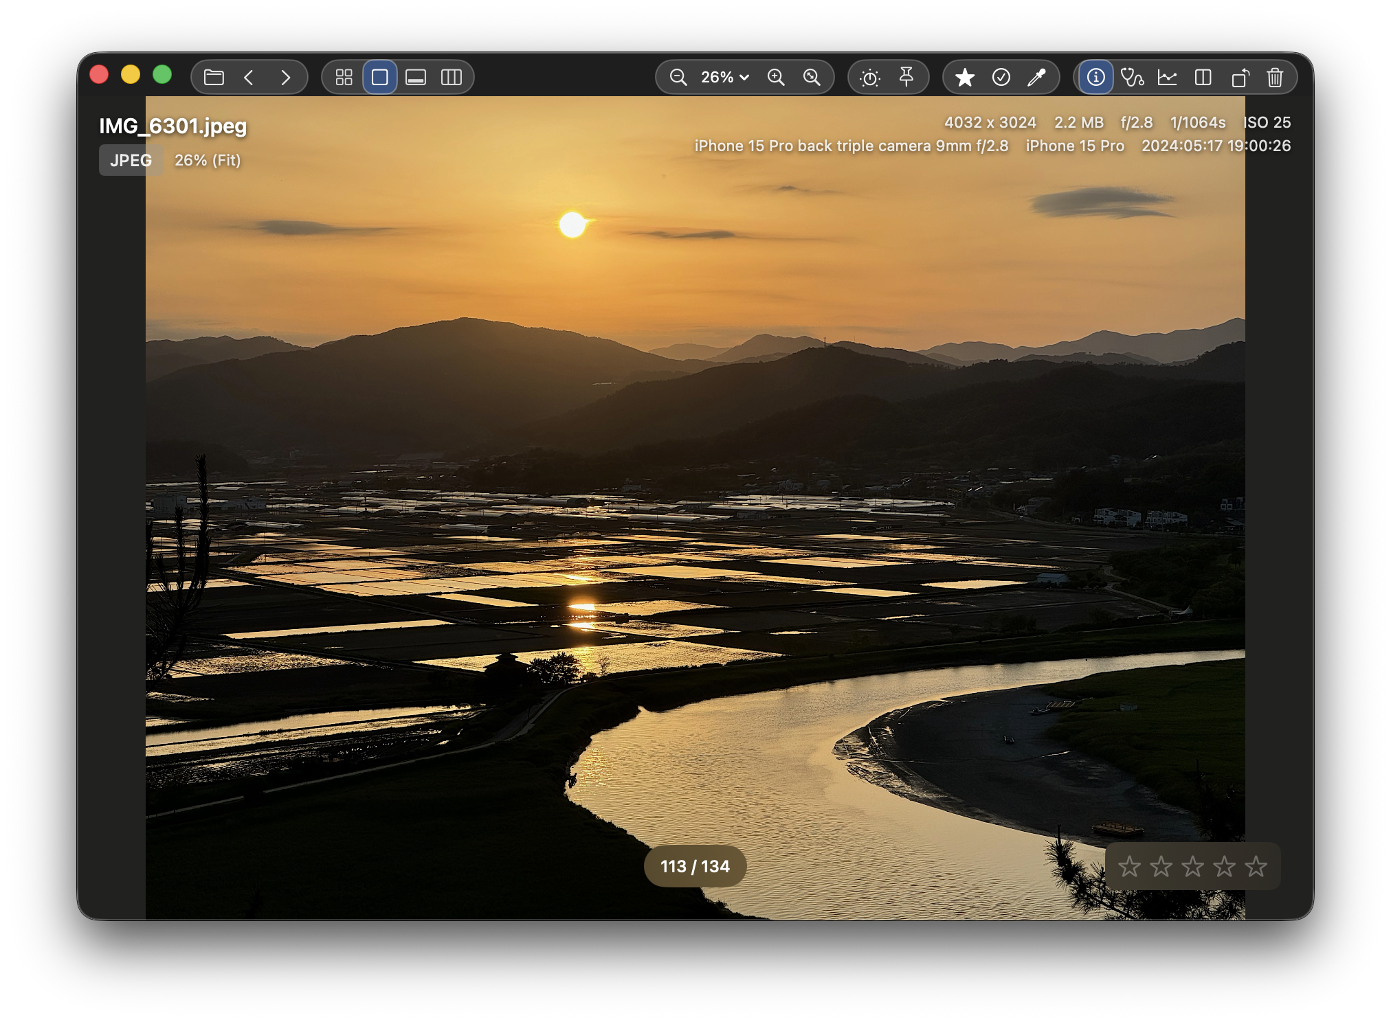This screenshot has height=1022, width=1391.
Task: Click the 113 / 134 image counter
Action: [x=695, y=867]
